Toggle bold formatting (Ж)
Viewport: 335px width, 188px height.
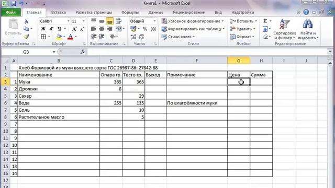pyautogui.click(x=43, y=29)
